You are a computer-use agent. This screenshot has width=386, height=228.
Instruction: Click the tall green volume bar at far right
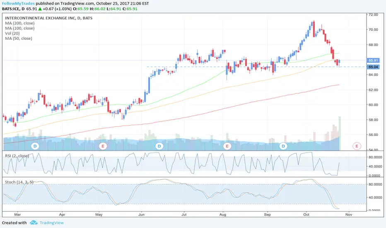click(340, 133)
